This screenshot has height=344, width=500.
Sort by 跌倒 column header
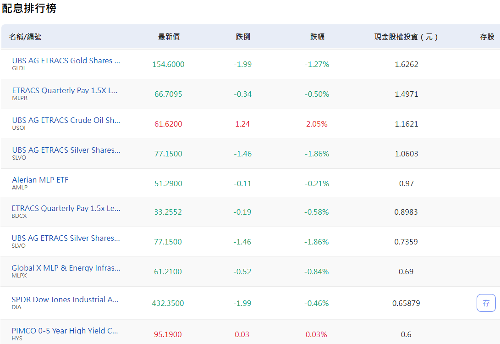(243, 37)
